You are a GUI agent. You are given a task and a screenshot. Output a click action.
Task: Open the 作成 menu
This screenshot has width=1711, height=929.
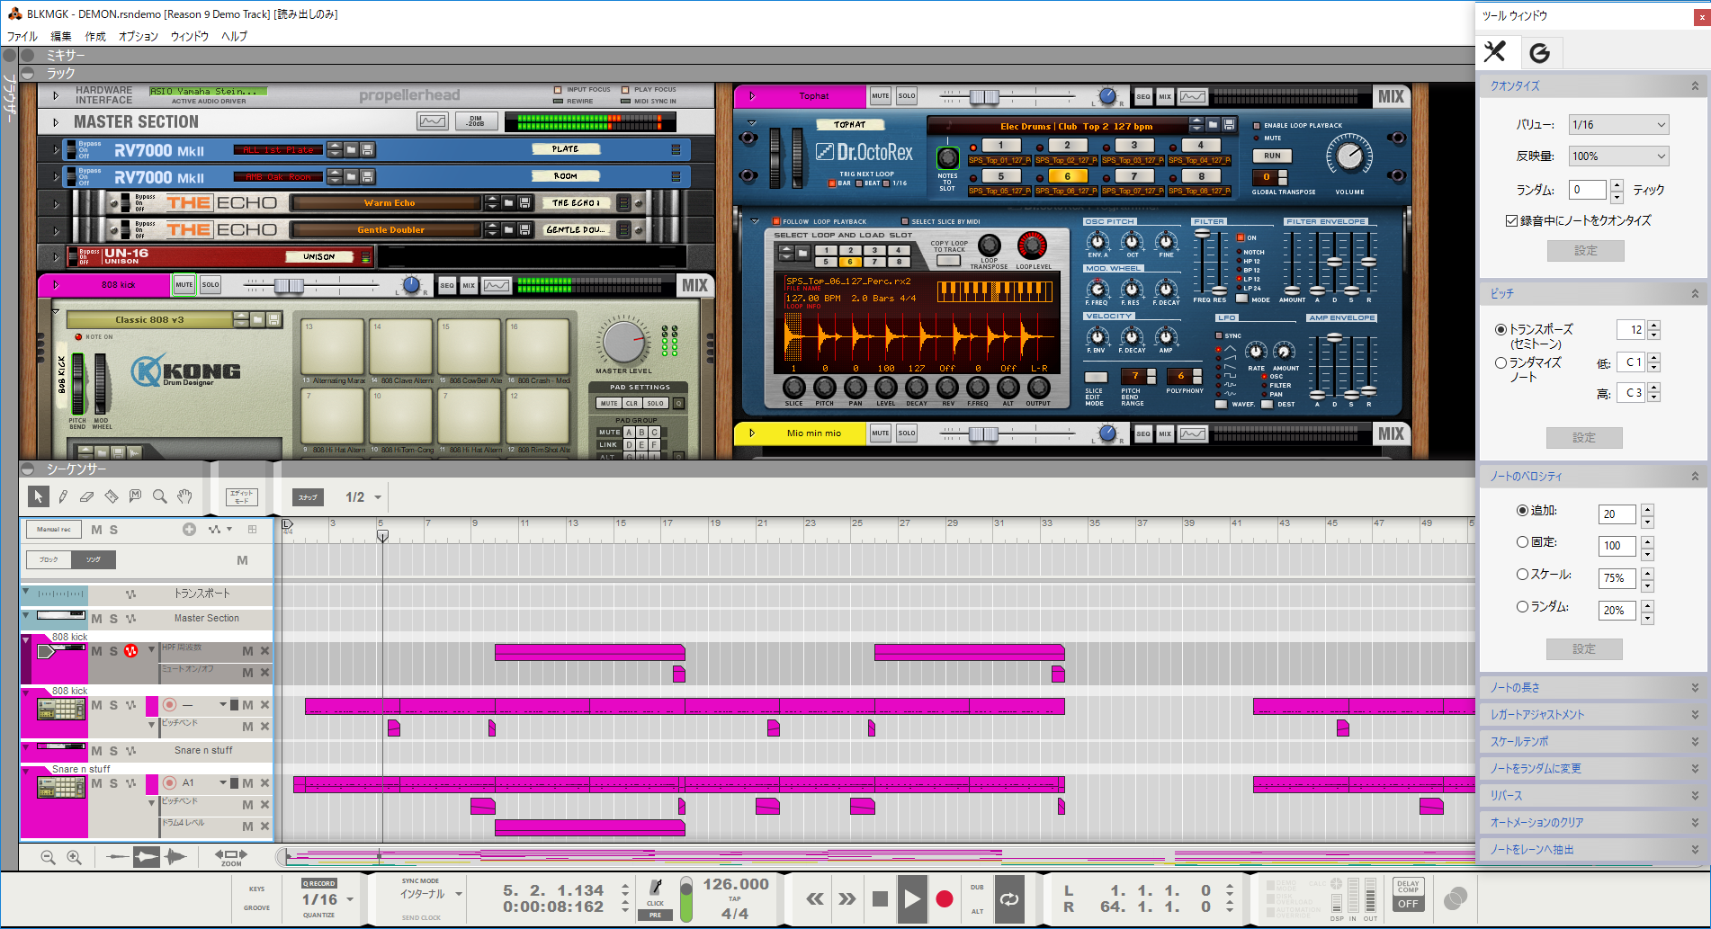click(x=95, y=36)
